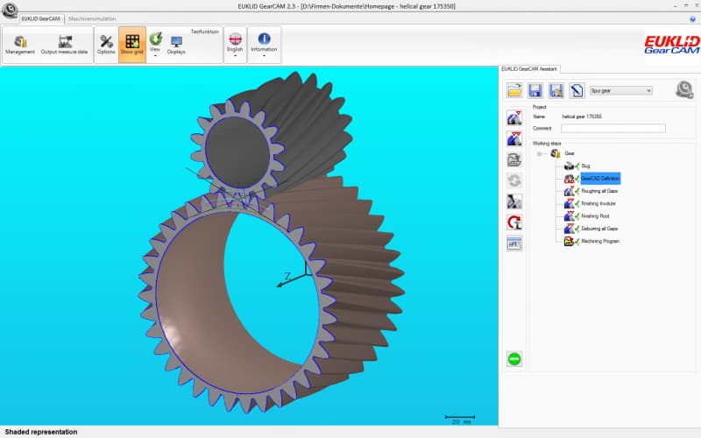The height and width of the screenshot is (438, 701).
Task: Open the View dropdown in the ribbon
Action: (155, 45)
